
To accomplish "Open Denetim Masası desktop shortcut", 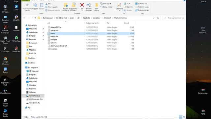I will tap(5, 19).
